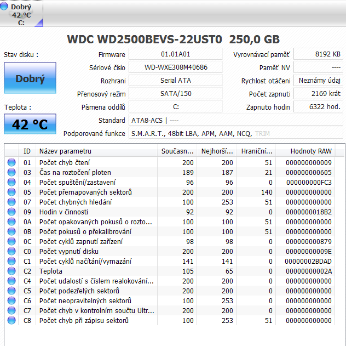Click the Podporované funkce field
This screenshot has height=346, width=346.
(x=236, y=133)
